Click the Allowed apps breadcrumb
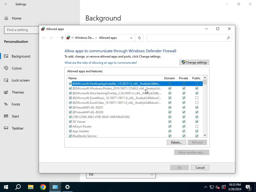The height and width of the screenshot is (192, 256). [x=108, y=38]
